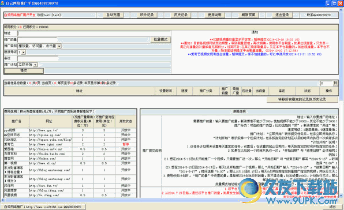
Task: Click the http://qzone.qq.com/ URL cell
Action: 50,135
